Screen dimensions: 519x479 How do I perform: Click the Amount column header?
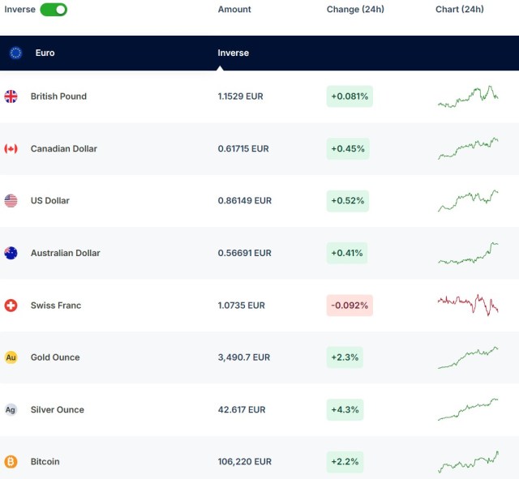click(x=234, y=10)
